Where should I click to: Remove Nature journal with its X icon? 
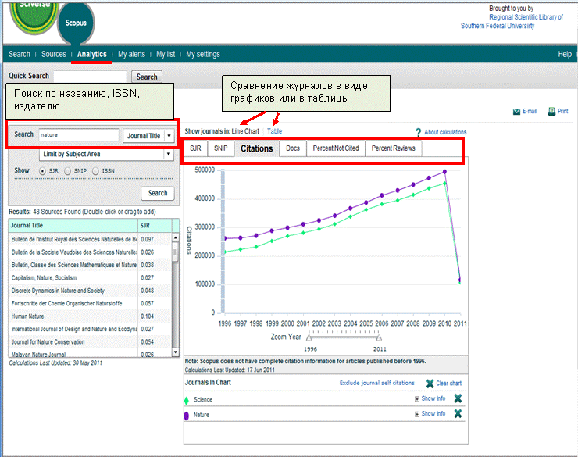tap(458, 414)
